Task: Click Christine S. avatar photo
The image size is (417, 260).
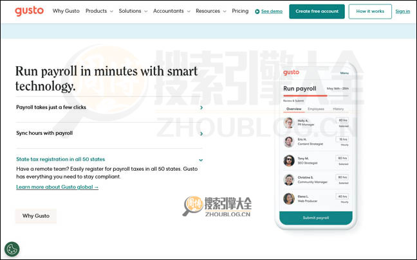Action: (288, 180)
